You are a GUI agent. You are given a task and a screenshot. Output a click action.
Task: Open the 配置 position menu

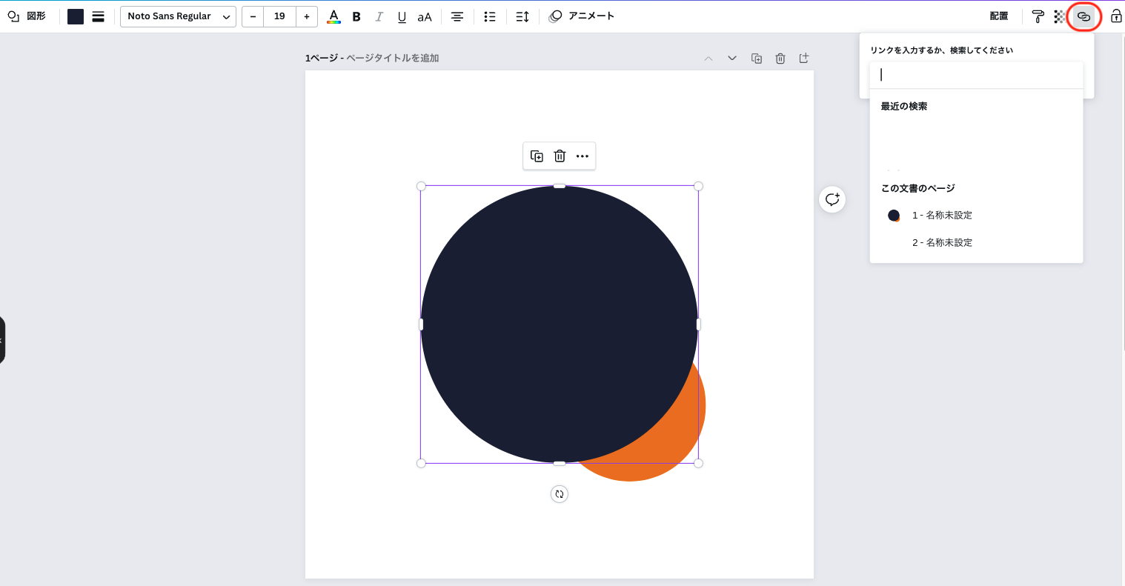(998, 16)
